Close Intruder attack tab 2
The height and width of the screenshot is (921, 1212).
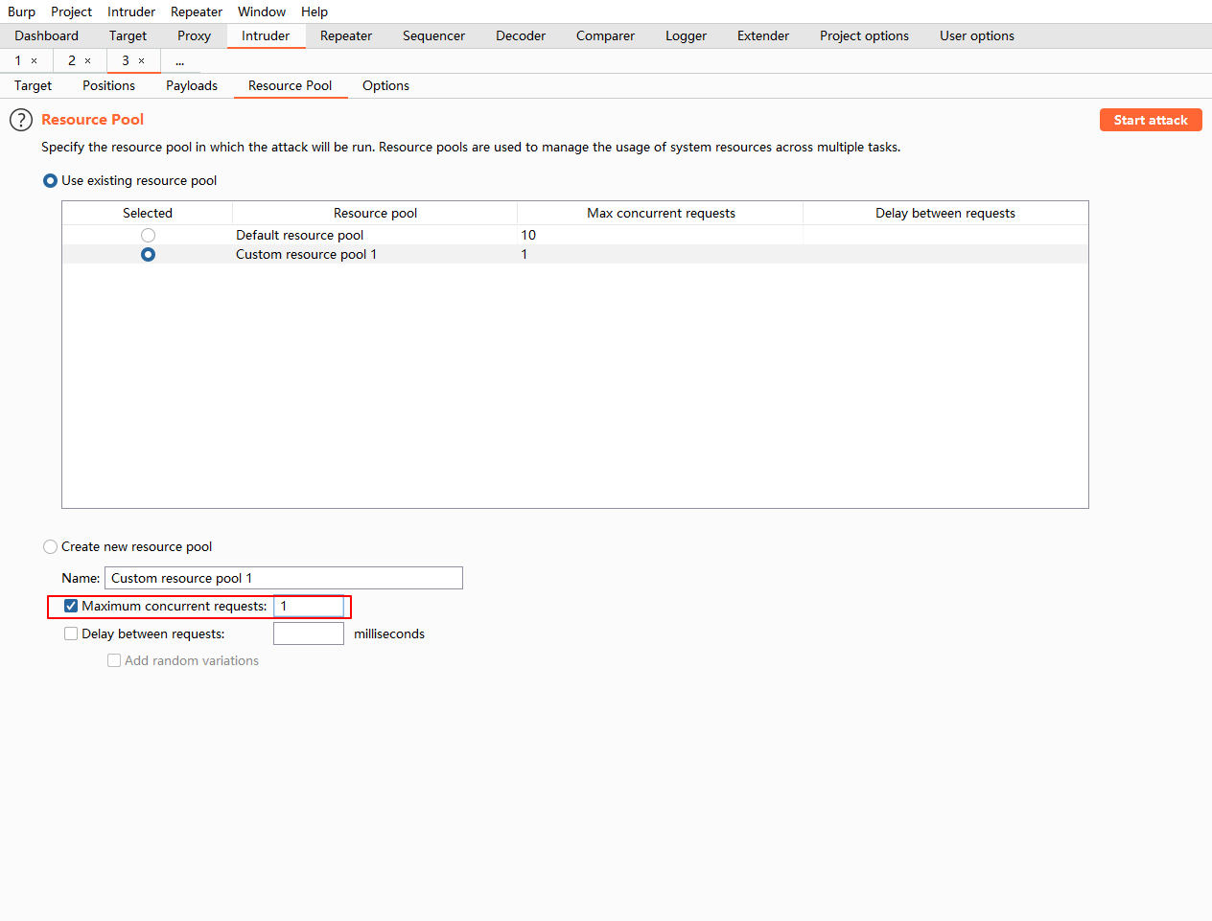(88, 60)
